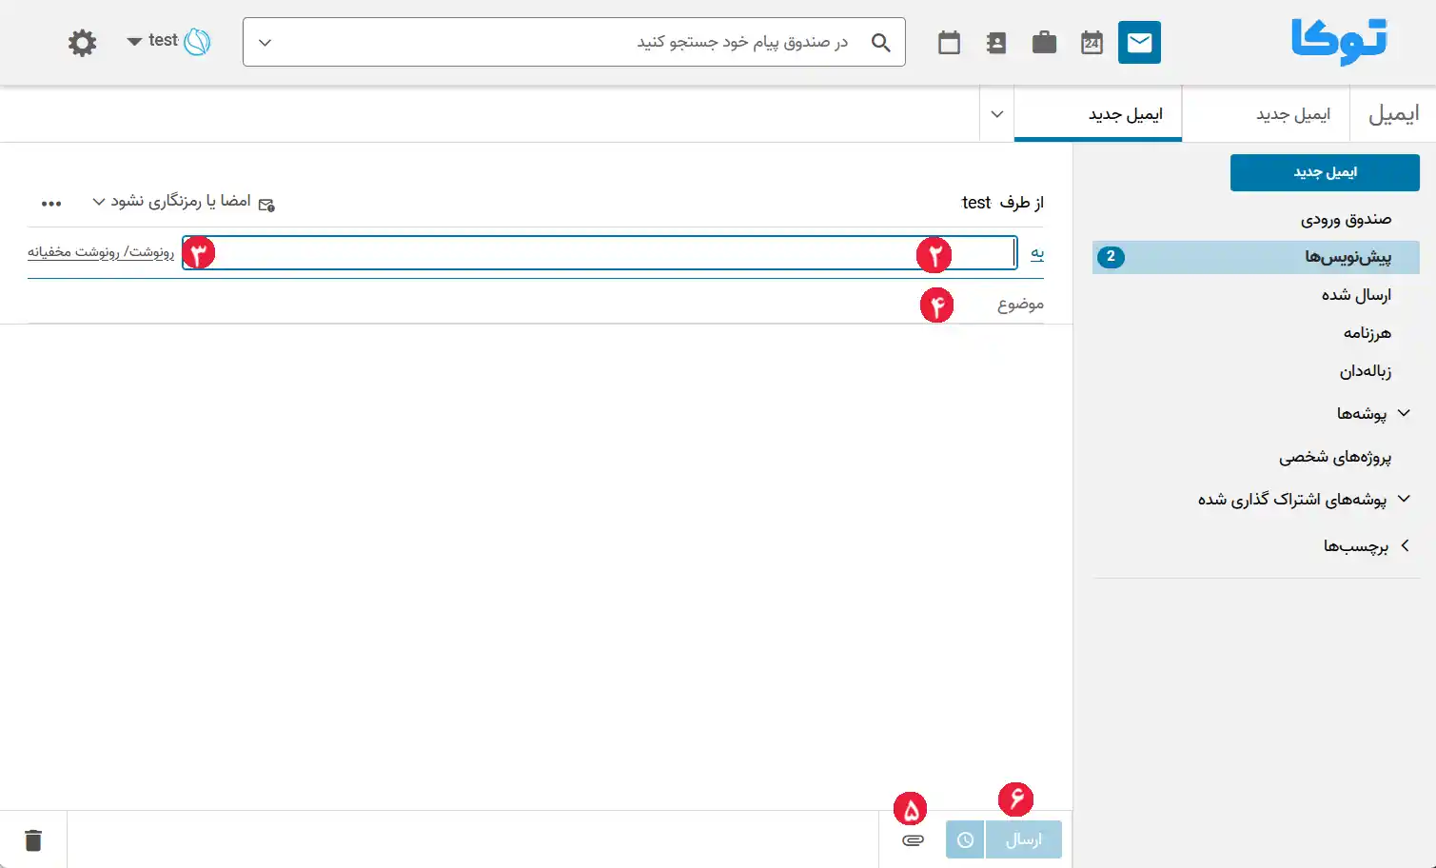The image size is (1436, 868).
Task: Switch to the first ایمیل جدید tab
Action: (1292, 114)
